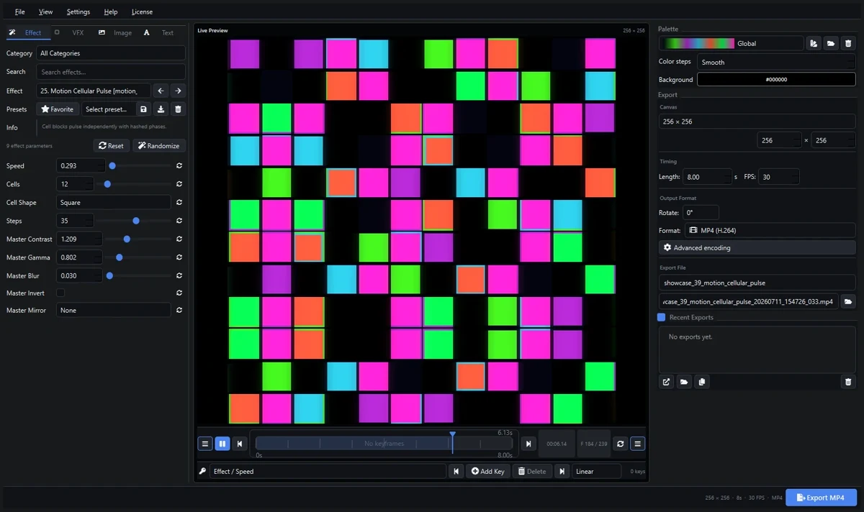Save the current preset (floppy disk icon)
The width and height of the screenshot is (864, 512).
tap(144, 109)
